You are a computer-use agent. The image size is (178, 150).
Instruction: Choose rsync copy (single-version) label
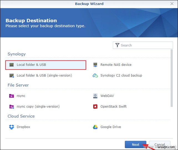(x=38, y=107)
